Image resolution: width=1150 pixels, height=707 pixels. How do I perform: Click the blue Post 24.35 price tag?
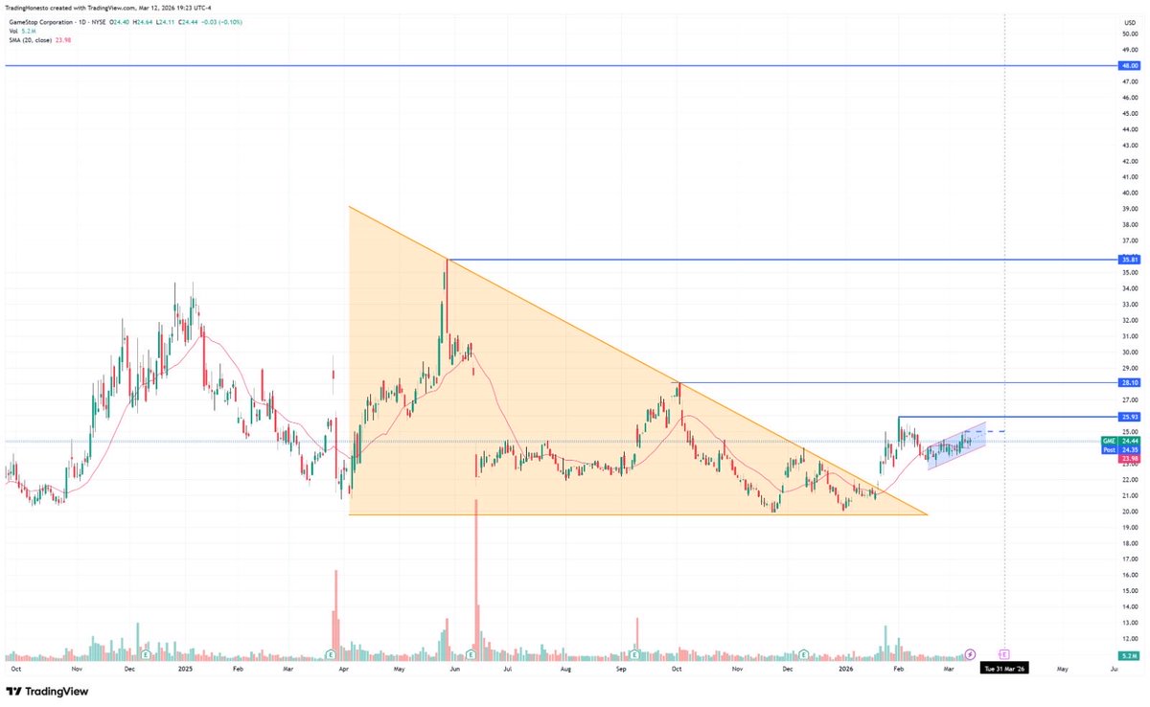click(x=1120, y=449)
